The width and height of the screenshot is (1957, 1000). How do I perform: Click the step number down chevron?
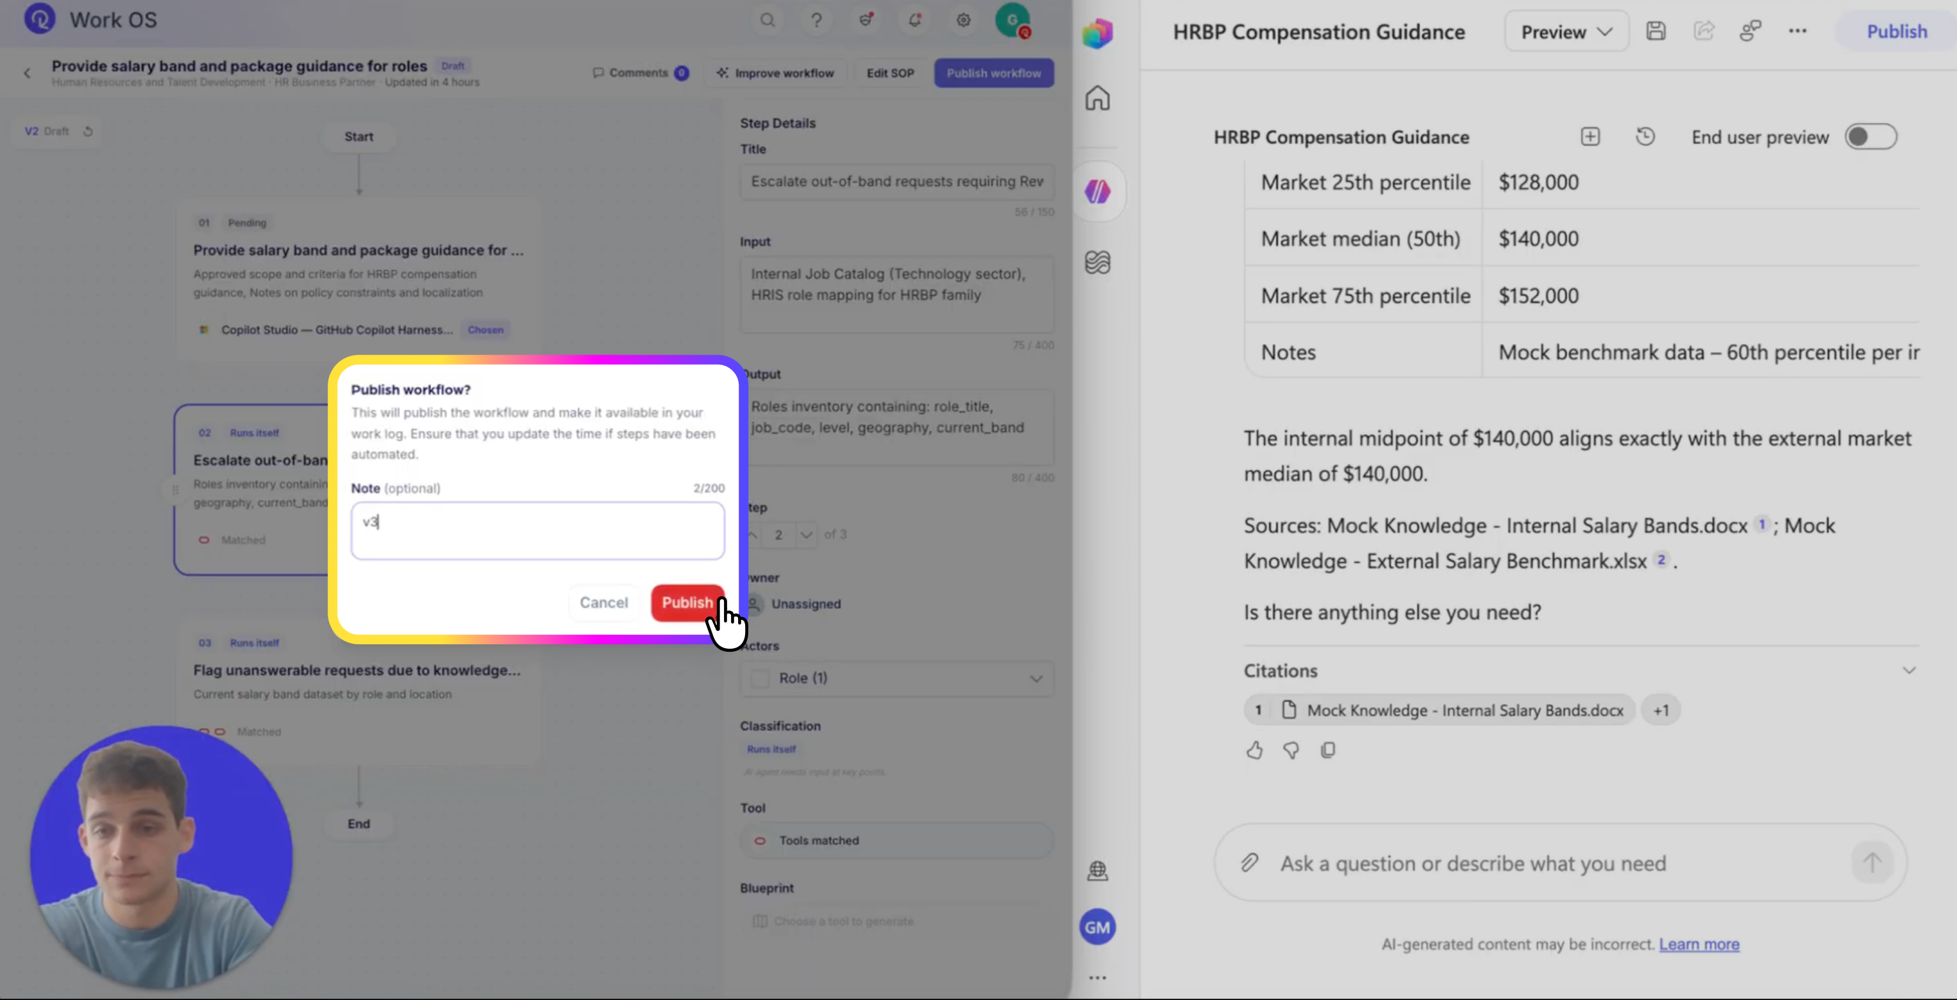coord(806,535)
